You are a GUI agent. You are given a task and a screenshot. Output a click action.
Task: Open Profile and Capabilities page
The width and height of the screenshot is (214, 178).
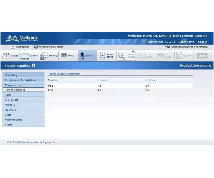point(23,80)
